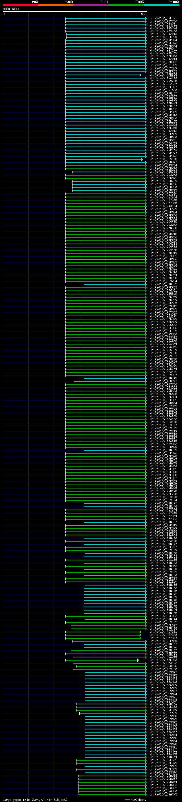Select hit UniRef100_A1YZE0
This screenshot has width=182, height=802.
click(x=163, y=22)
